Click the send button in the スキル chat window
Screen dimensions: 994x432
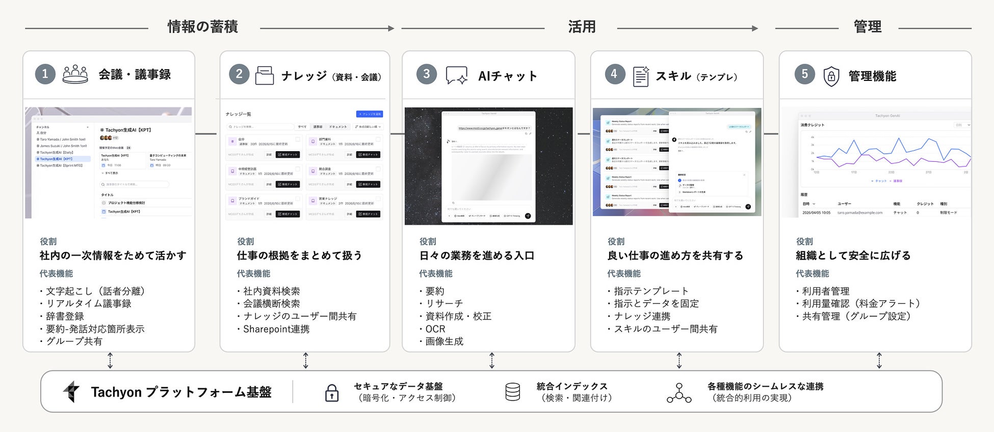[748, 207]
